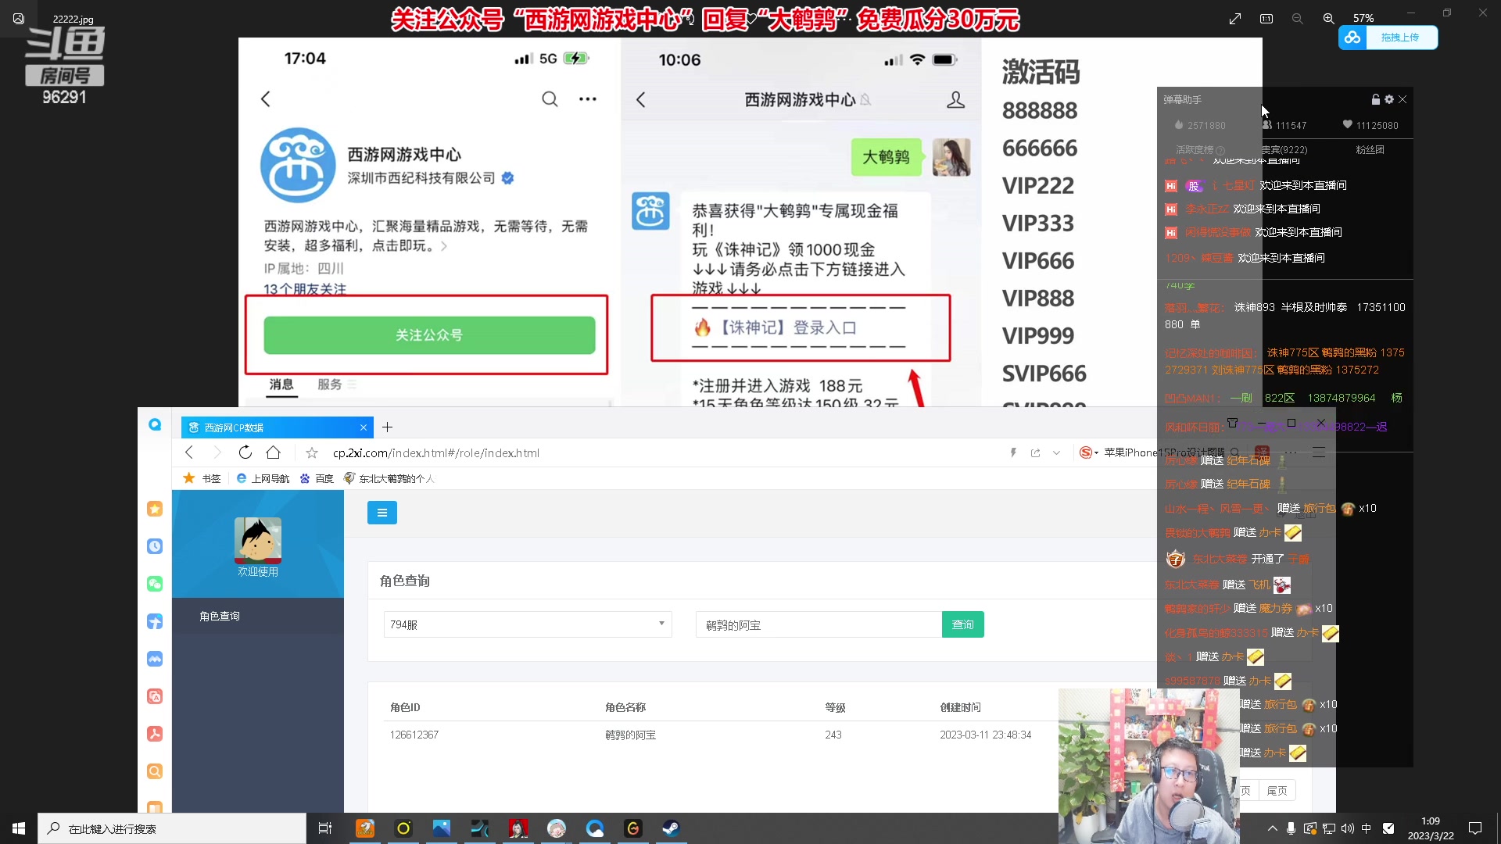Toggle bookmark star in the address bar
1501x844 pixels.
tap(311, 452)
